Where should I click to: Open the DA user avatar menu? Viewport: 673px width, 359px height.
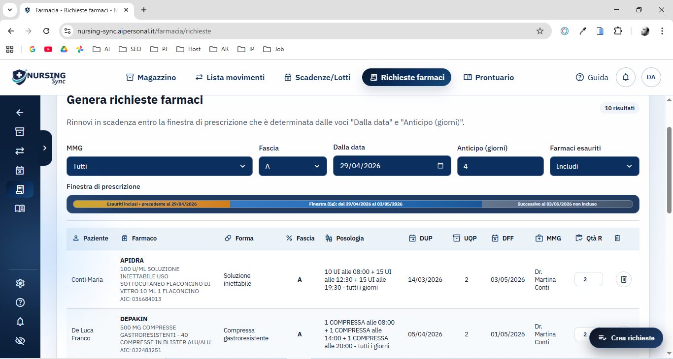click(x=651, y=77)
